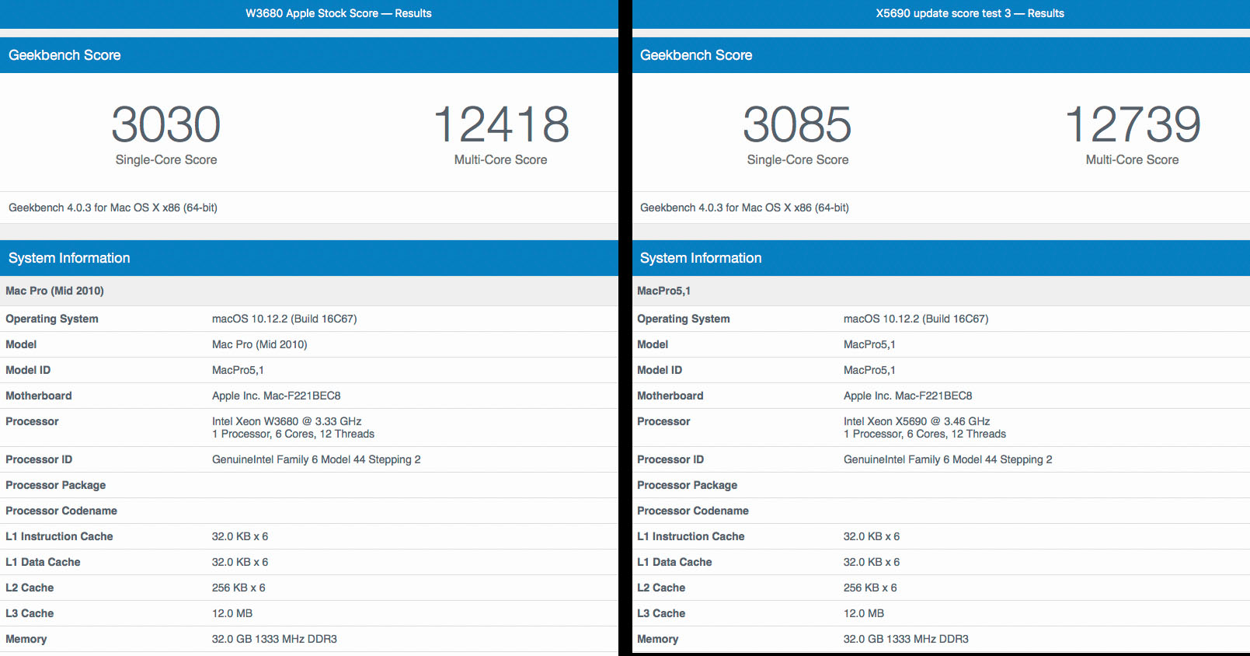This screenshot has width=1250, height=656.
Task: Click right panel Model ID MacPro5,1 value
Action: click(x=869, y=370)
